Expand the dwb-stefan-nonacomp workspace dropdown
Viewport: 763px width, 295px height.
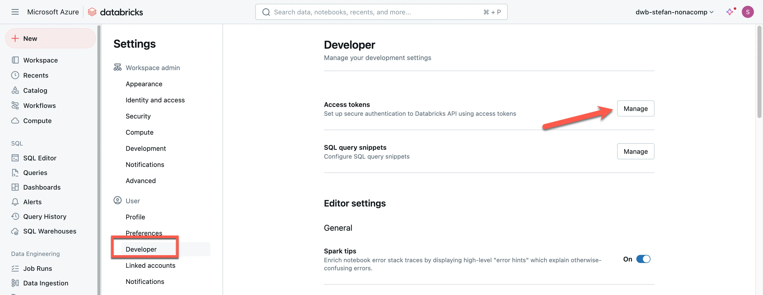[674, 12]
